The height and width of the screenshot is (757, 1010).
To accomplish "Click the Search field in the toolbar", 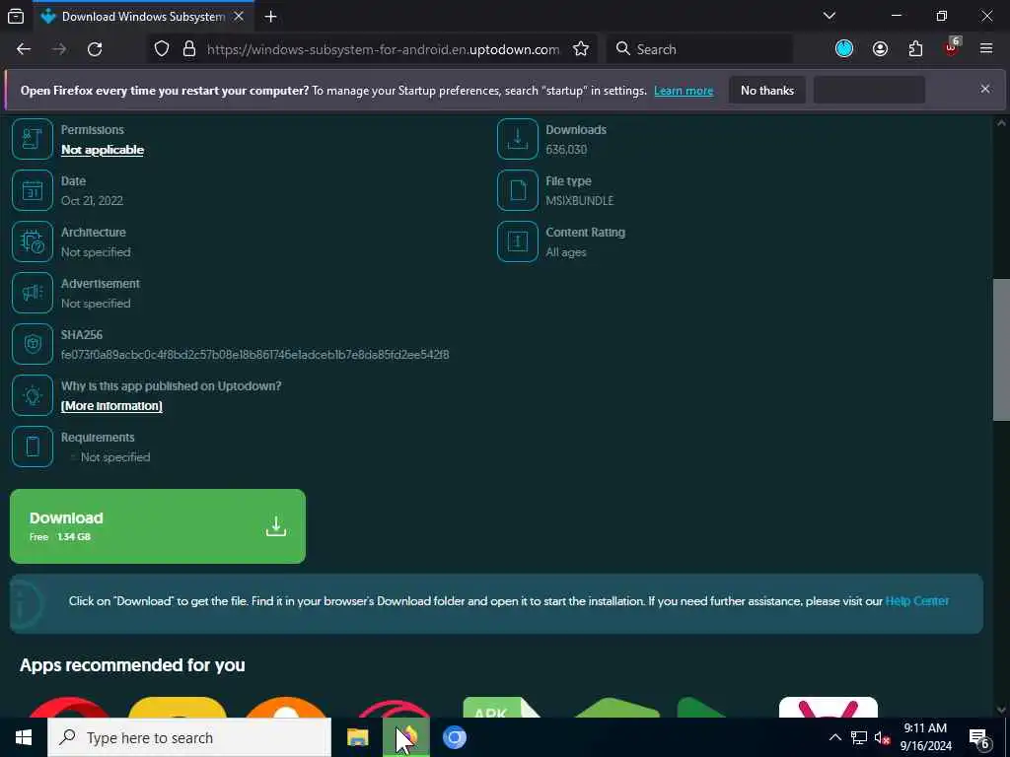I will pyautogui.click(x=699, y=49).
